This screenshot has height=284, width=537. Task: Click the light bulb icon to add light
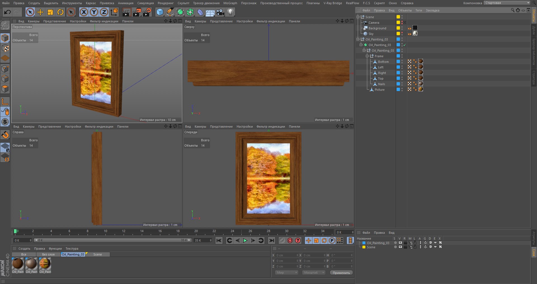pyautogui.click(x=230, y=12)
